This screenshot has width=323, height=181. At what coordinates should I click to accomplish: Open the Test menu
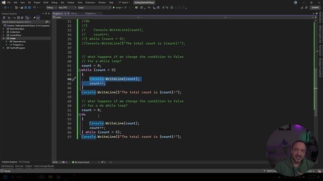63,3
